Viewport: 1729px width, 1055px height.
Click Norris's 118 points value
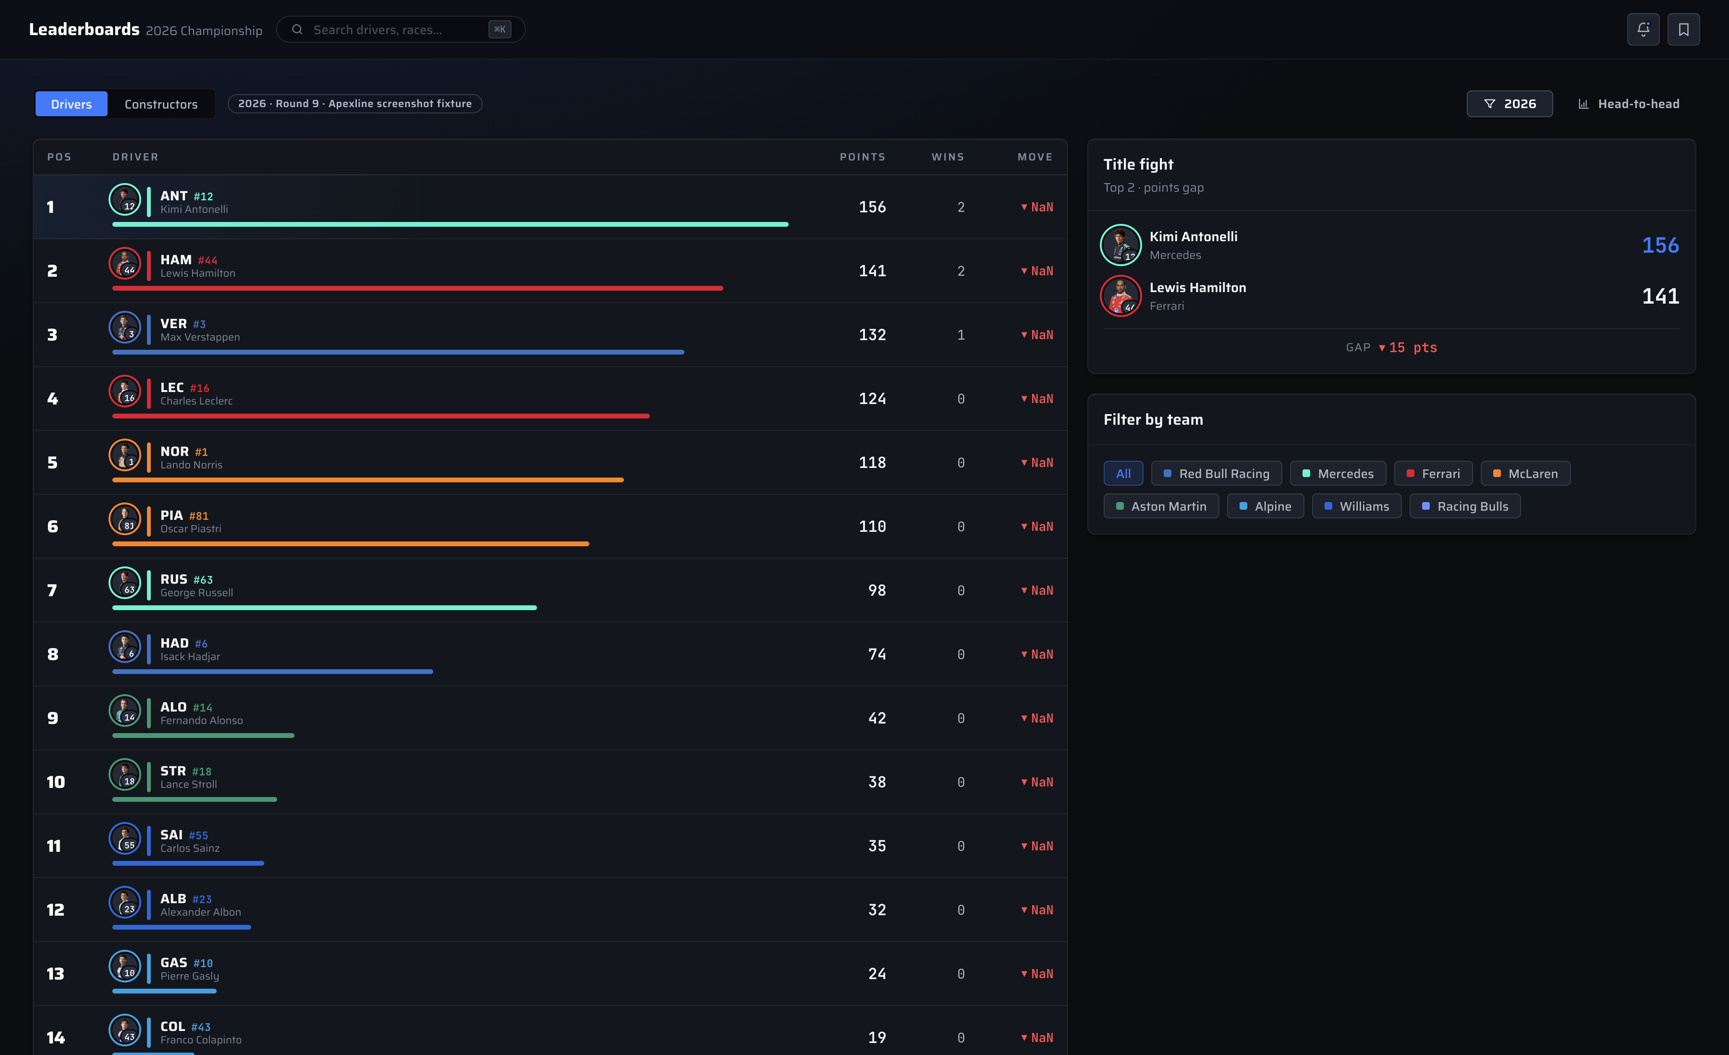pyautogui.click(x=872, y=463)
